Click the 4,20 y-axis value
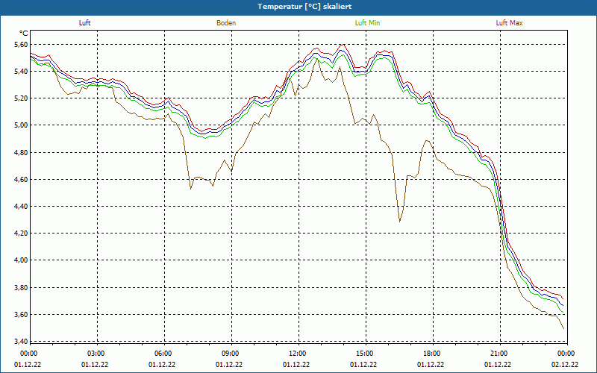 (22, 233)
